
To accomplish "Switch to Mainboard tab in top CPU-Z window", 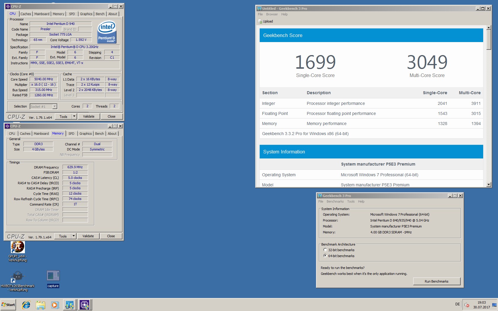I will click(x=42, y=14).
